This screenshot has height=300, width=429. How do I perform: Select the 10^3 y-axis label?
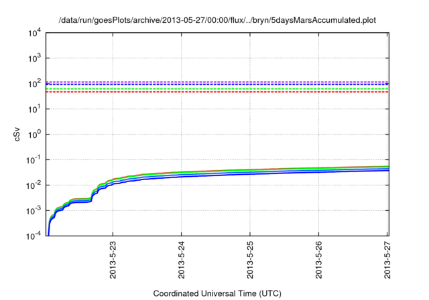34,58
